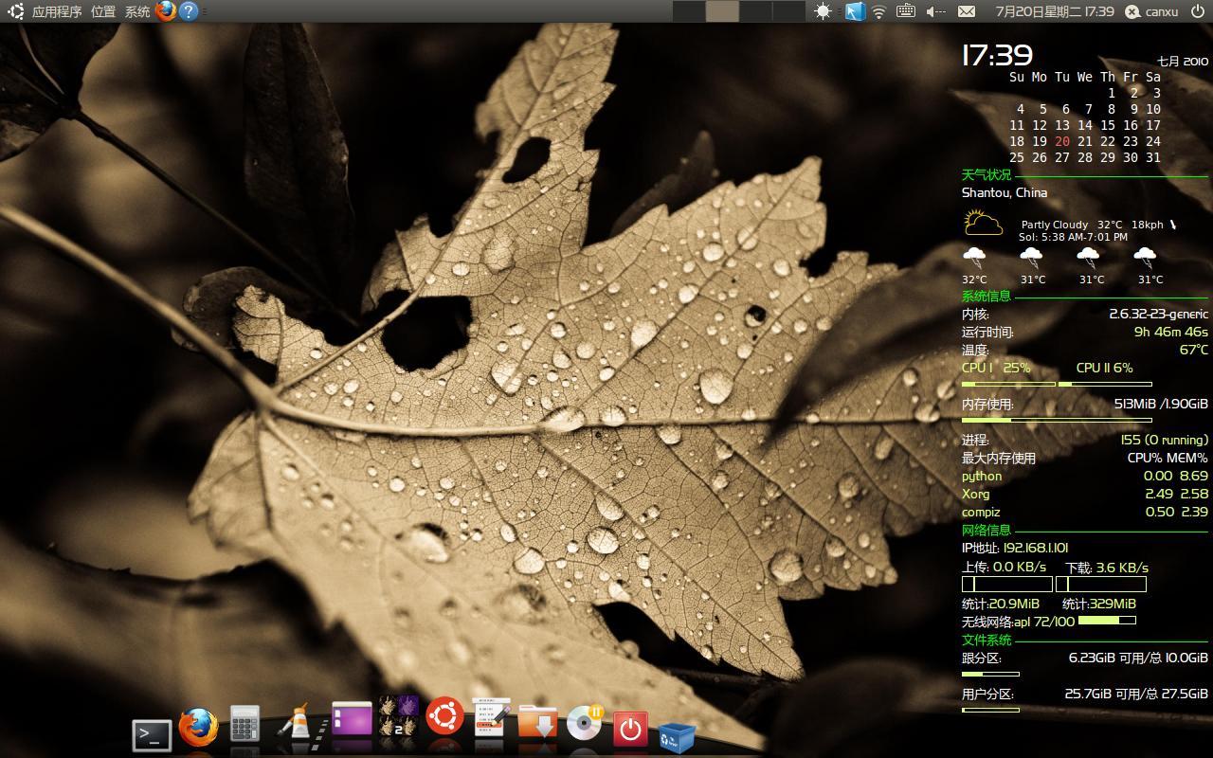Click the kernel version "2.6.32-23-generic"
The image size is (1213, 758).
(1159, 314)
